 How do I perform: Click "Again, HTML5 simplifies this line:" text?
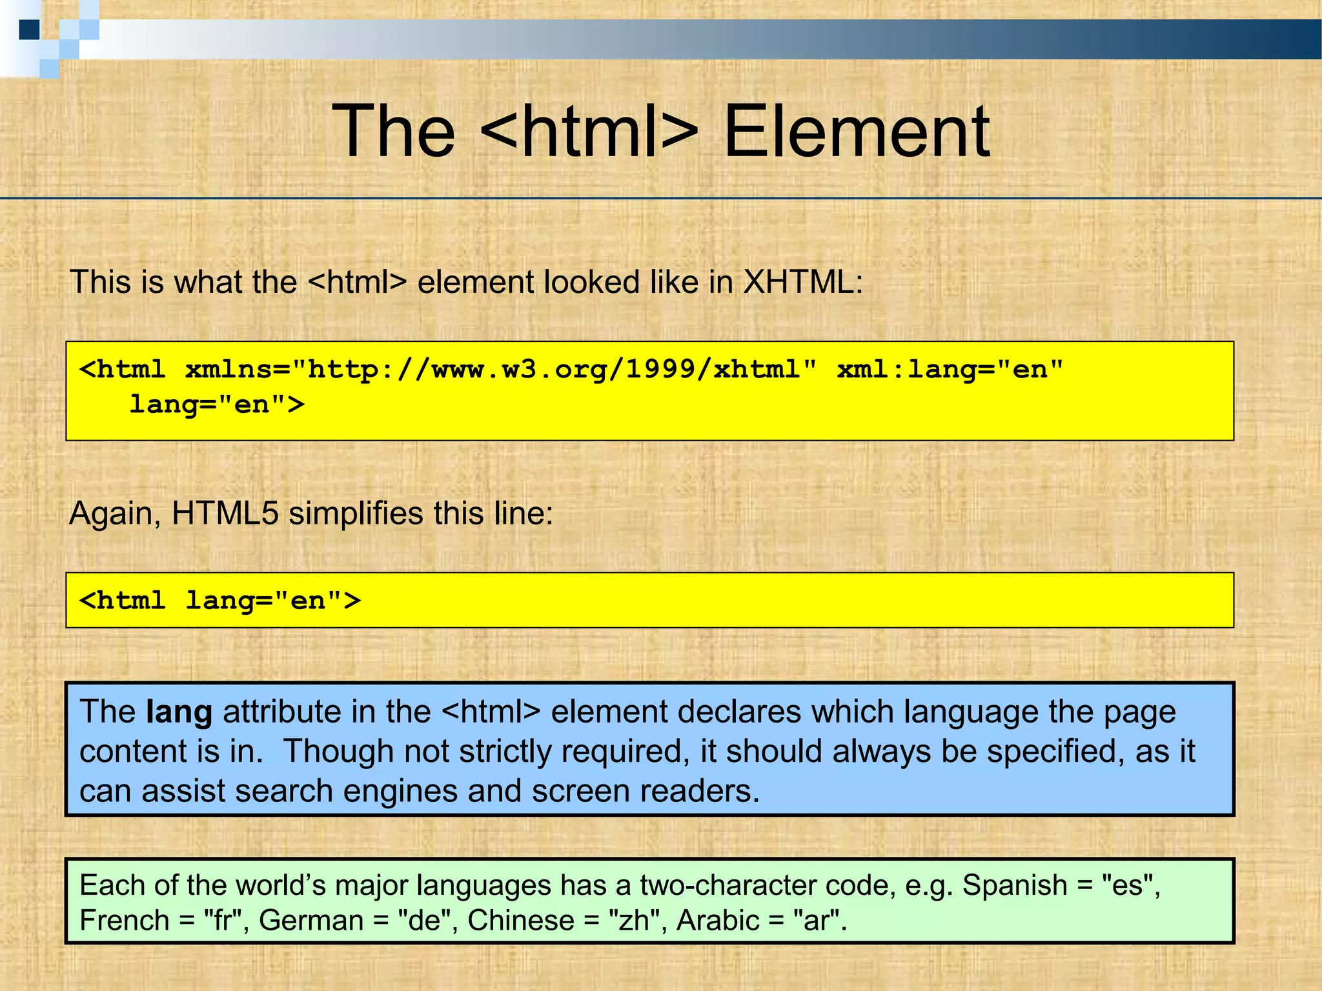click(311, 514)
